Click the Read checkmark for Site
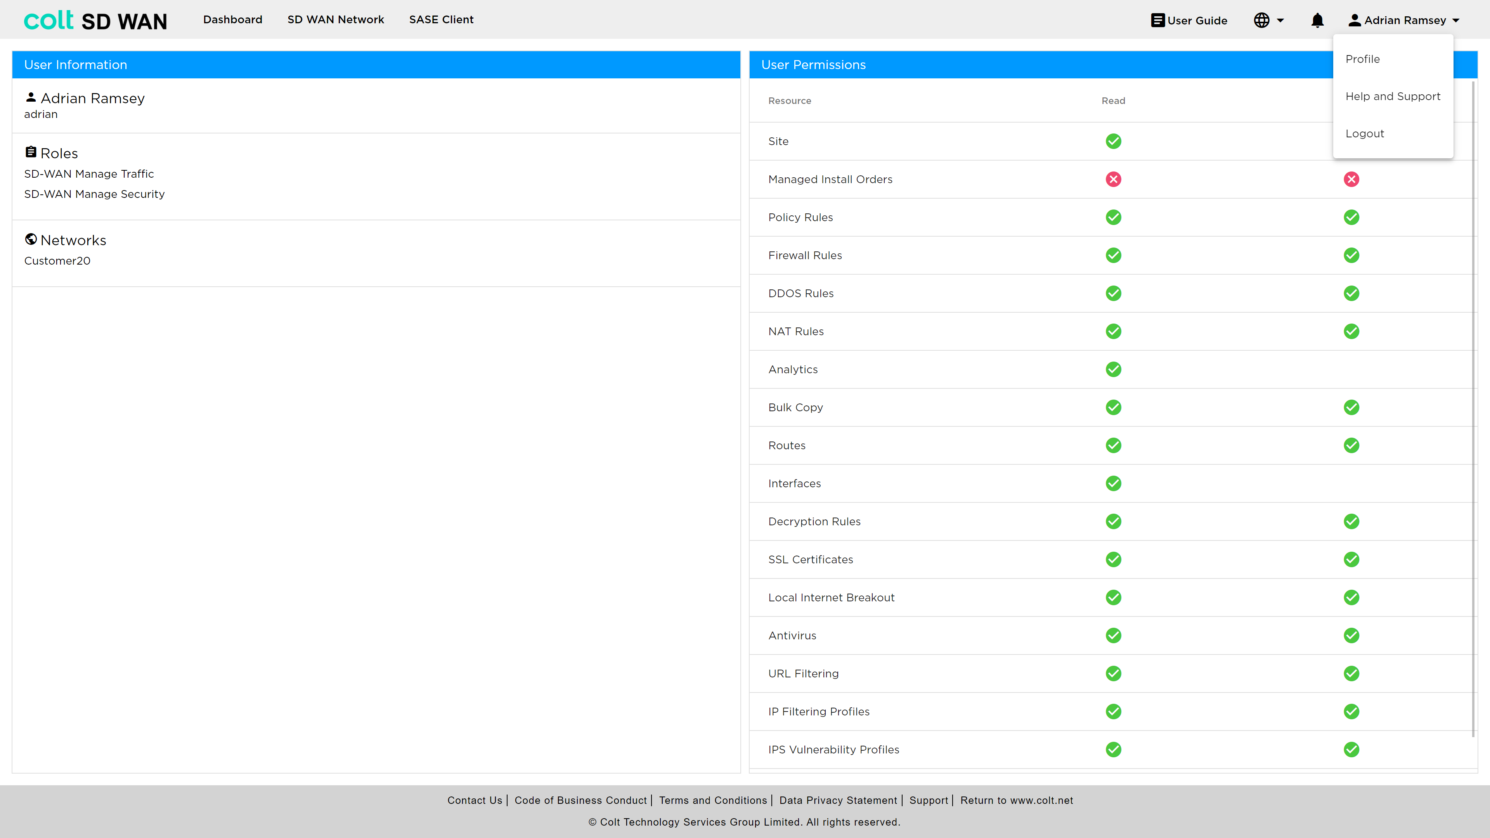This screenshot has height=838, width=1490. click(1114, 141)
